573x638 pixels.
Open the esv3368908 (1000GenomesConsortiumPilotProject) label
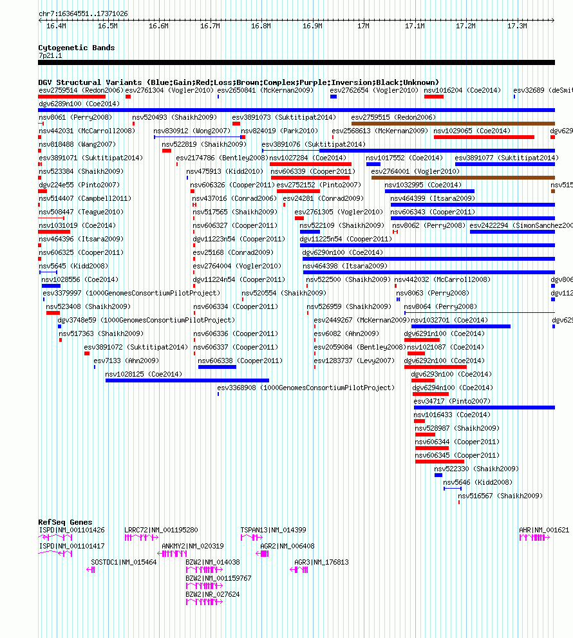[306, 388]
